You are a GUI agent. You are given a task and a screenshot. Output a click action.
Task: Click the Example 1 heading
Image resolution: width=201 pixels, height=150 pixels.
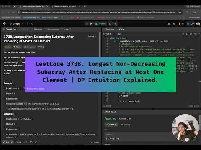[9, 83]
